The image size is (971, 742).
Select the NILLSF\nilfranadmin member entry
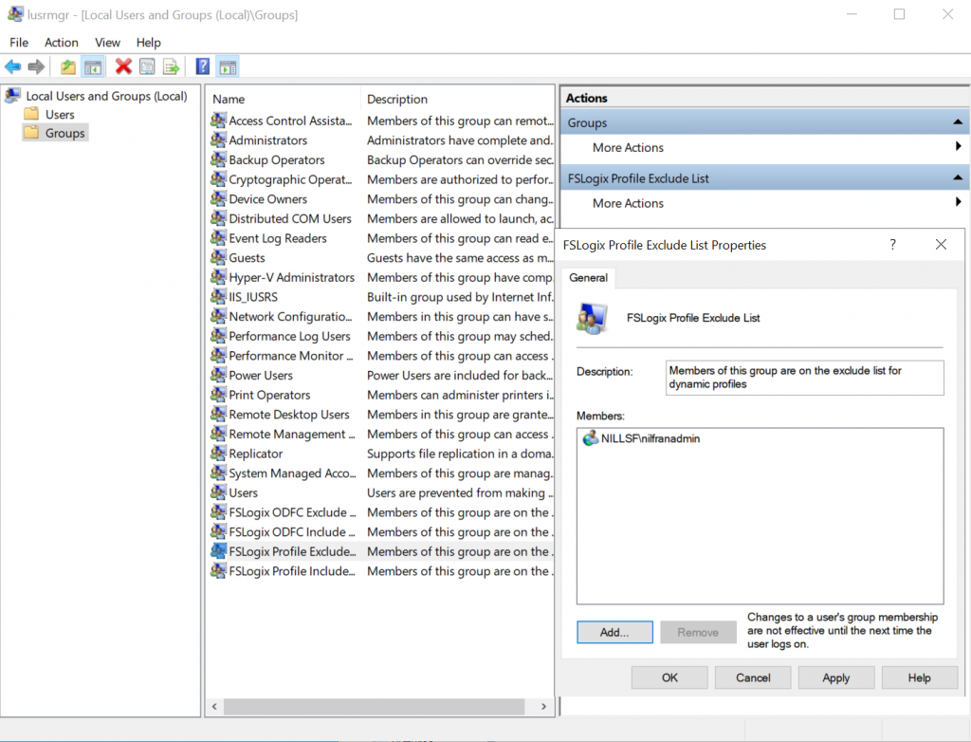[642, 439]
